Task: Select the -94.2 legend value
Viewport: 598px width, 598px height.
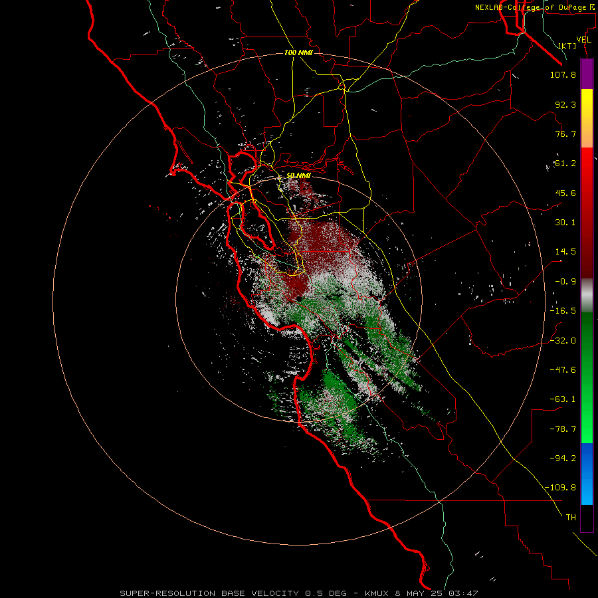Action: [x=563, y=458]
